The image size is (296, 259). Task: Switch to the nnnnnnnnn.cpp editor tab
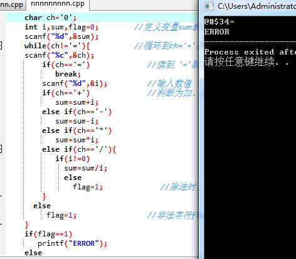pos(58,4)
